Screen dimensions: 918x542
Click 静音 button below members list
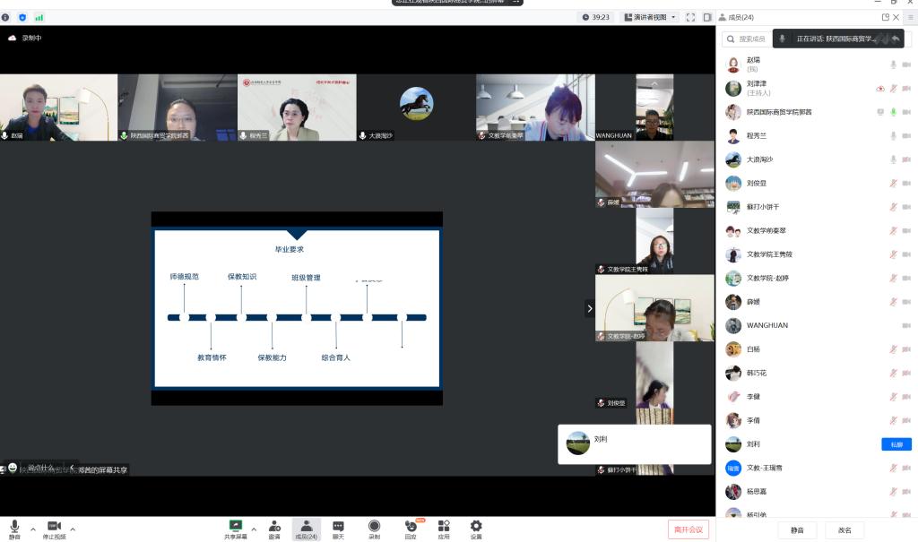click(797, 530)
